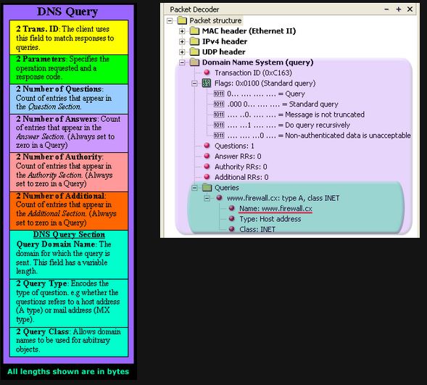Select 'Do query recursively' flag row
The width and height of the screenshot is (427, 385).
[x=289, y=125]
